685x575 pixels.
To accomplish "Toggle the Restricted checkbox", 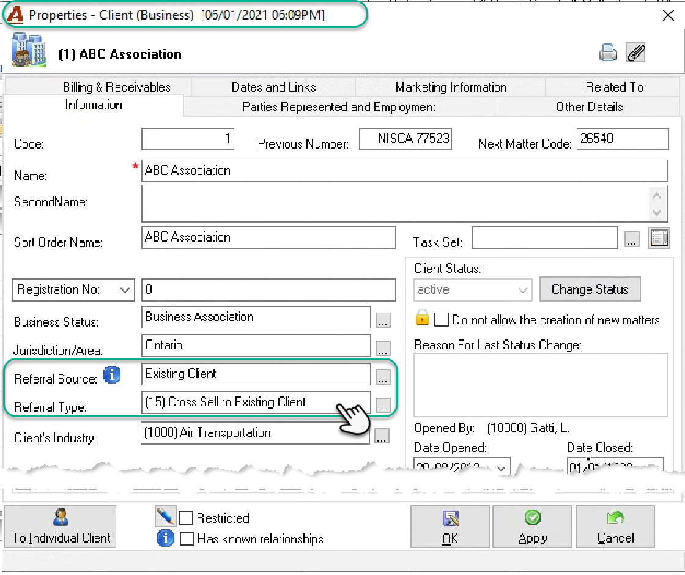I will 186,517.
